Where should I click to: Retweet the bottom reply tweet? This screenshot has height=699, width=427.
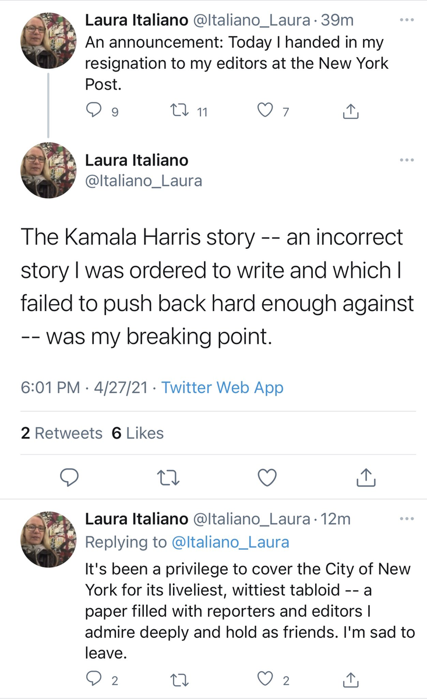[x=175, y=678]
